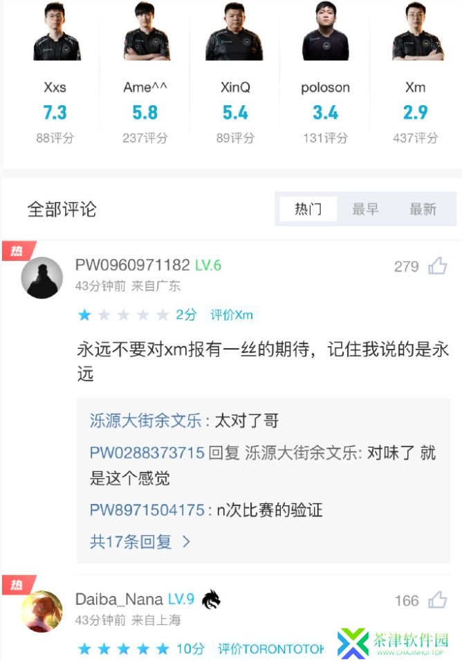This screenshot has height=661, width=462.
Task: Open PW0960971182's silhouette avatar
Action: 41,278
